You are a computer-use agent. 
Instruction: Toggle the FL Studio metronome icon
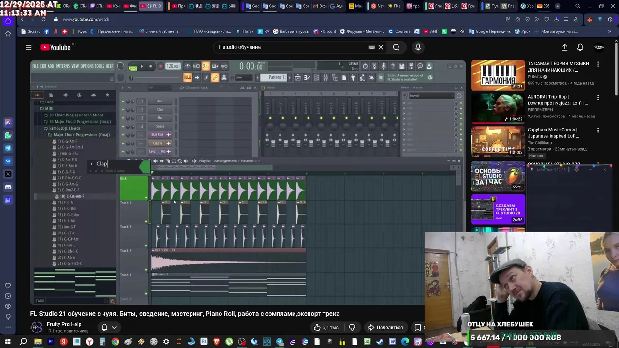(x=187, y=66)
